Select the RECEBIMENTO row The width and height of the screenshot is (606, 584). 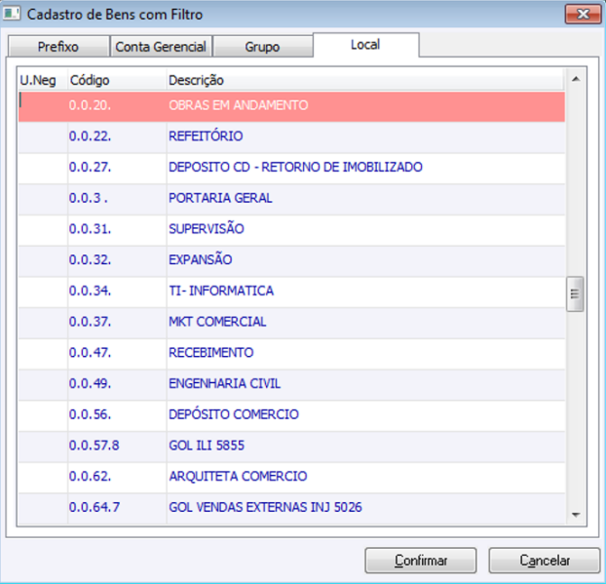(x=291, y=354)
